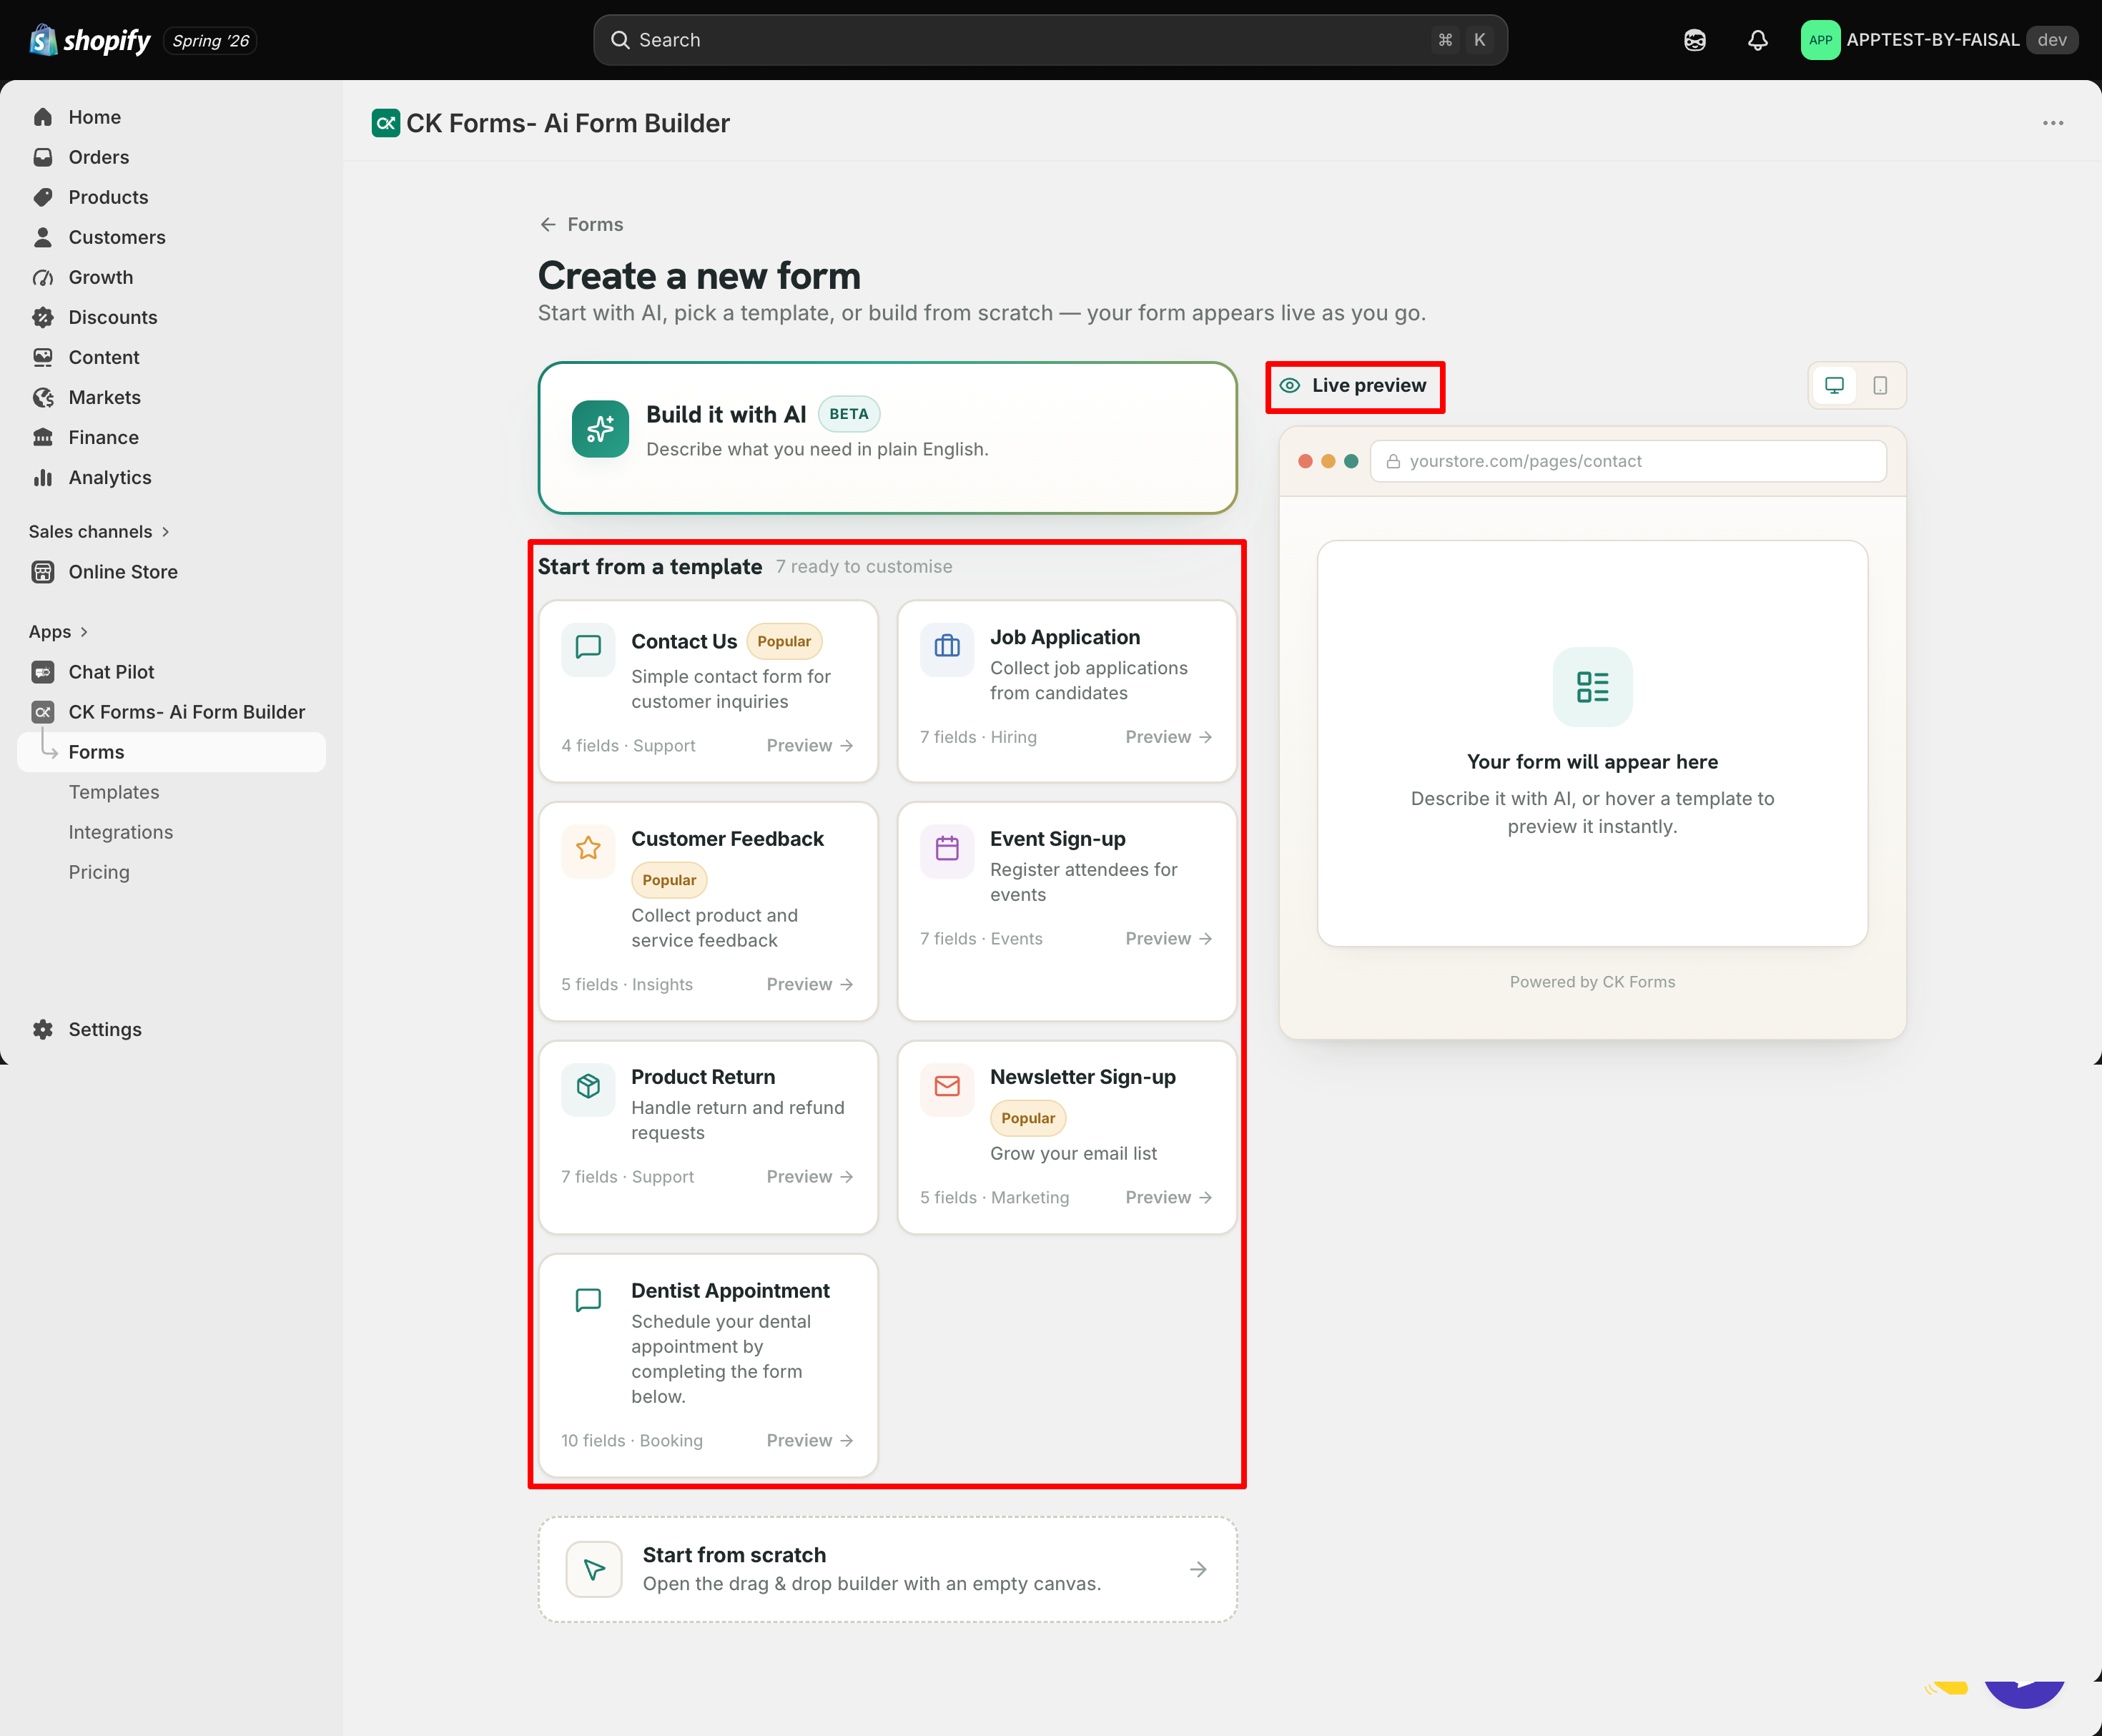Viewport: 2102px width, 1736px height.
Task: Click the Job Application briefcase icon
Action: point(947,647)
